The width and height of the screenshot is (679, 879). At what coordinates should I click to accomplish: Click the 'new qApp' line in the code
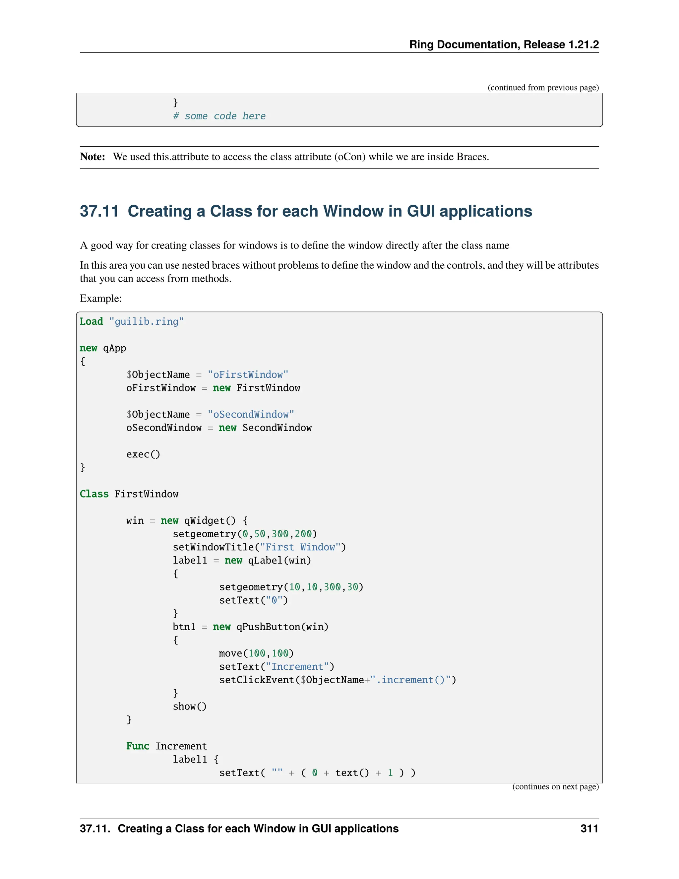[103, 348]
